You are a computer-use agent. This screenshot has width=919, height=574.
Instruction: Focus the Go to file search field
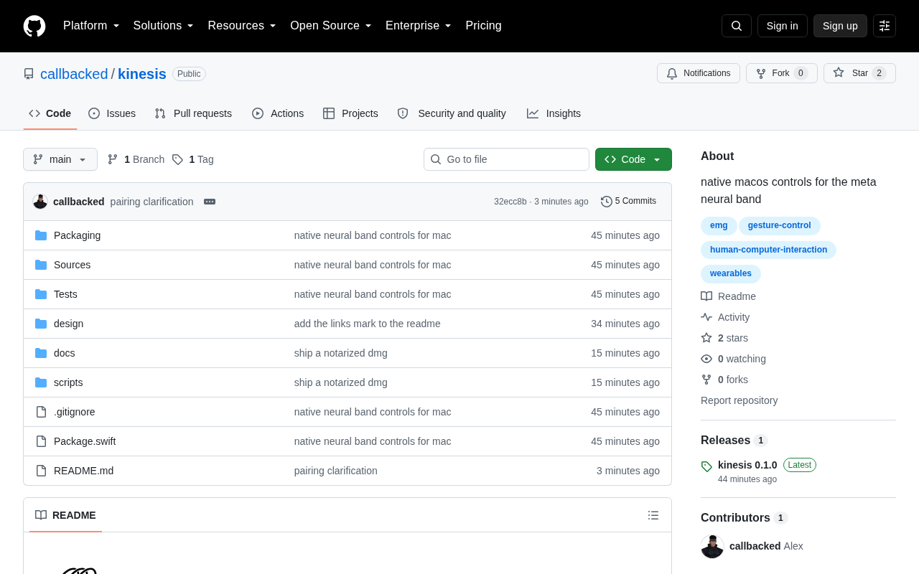click(x=506, y=159)
